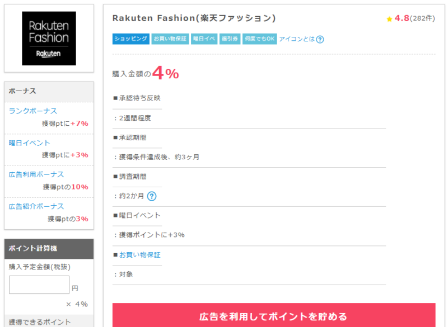Click the question mark next to 約2か月

[x=151, y=196]
